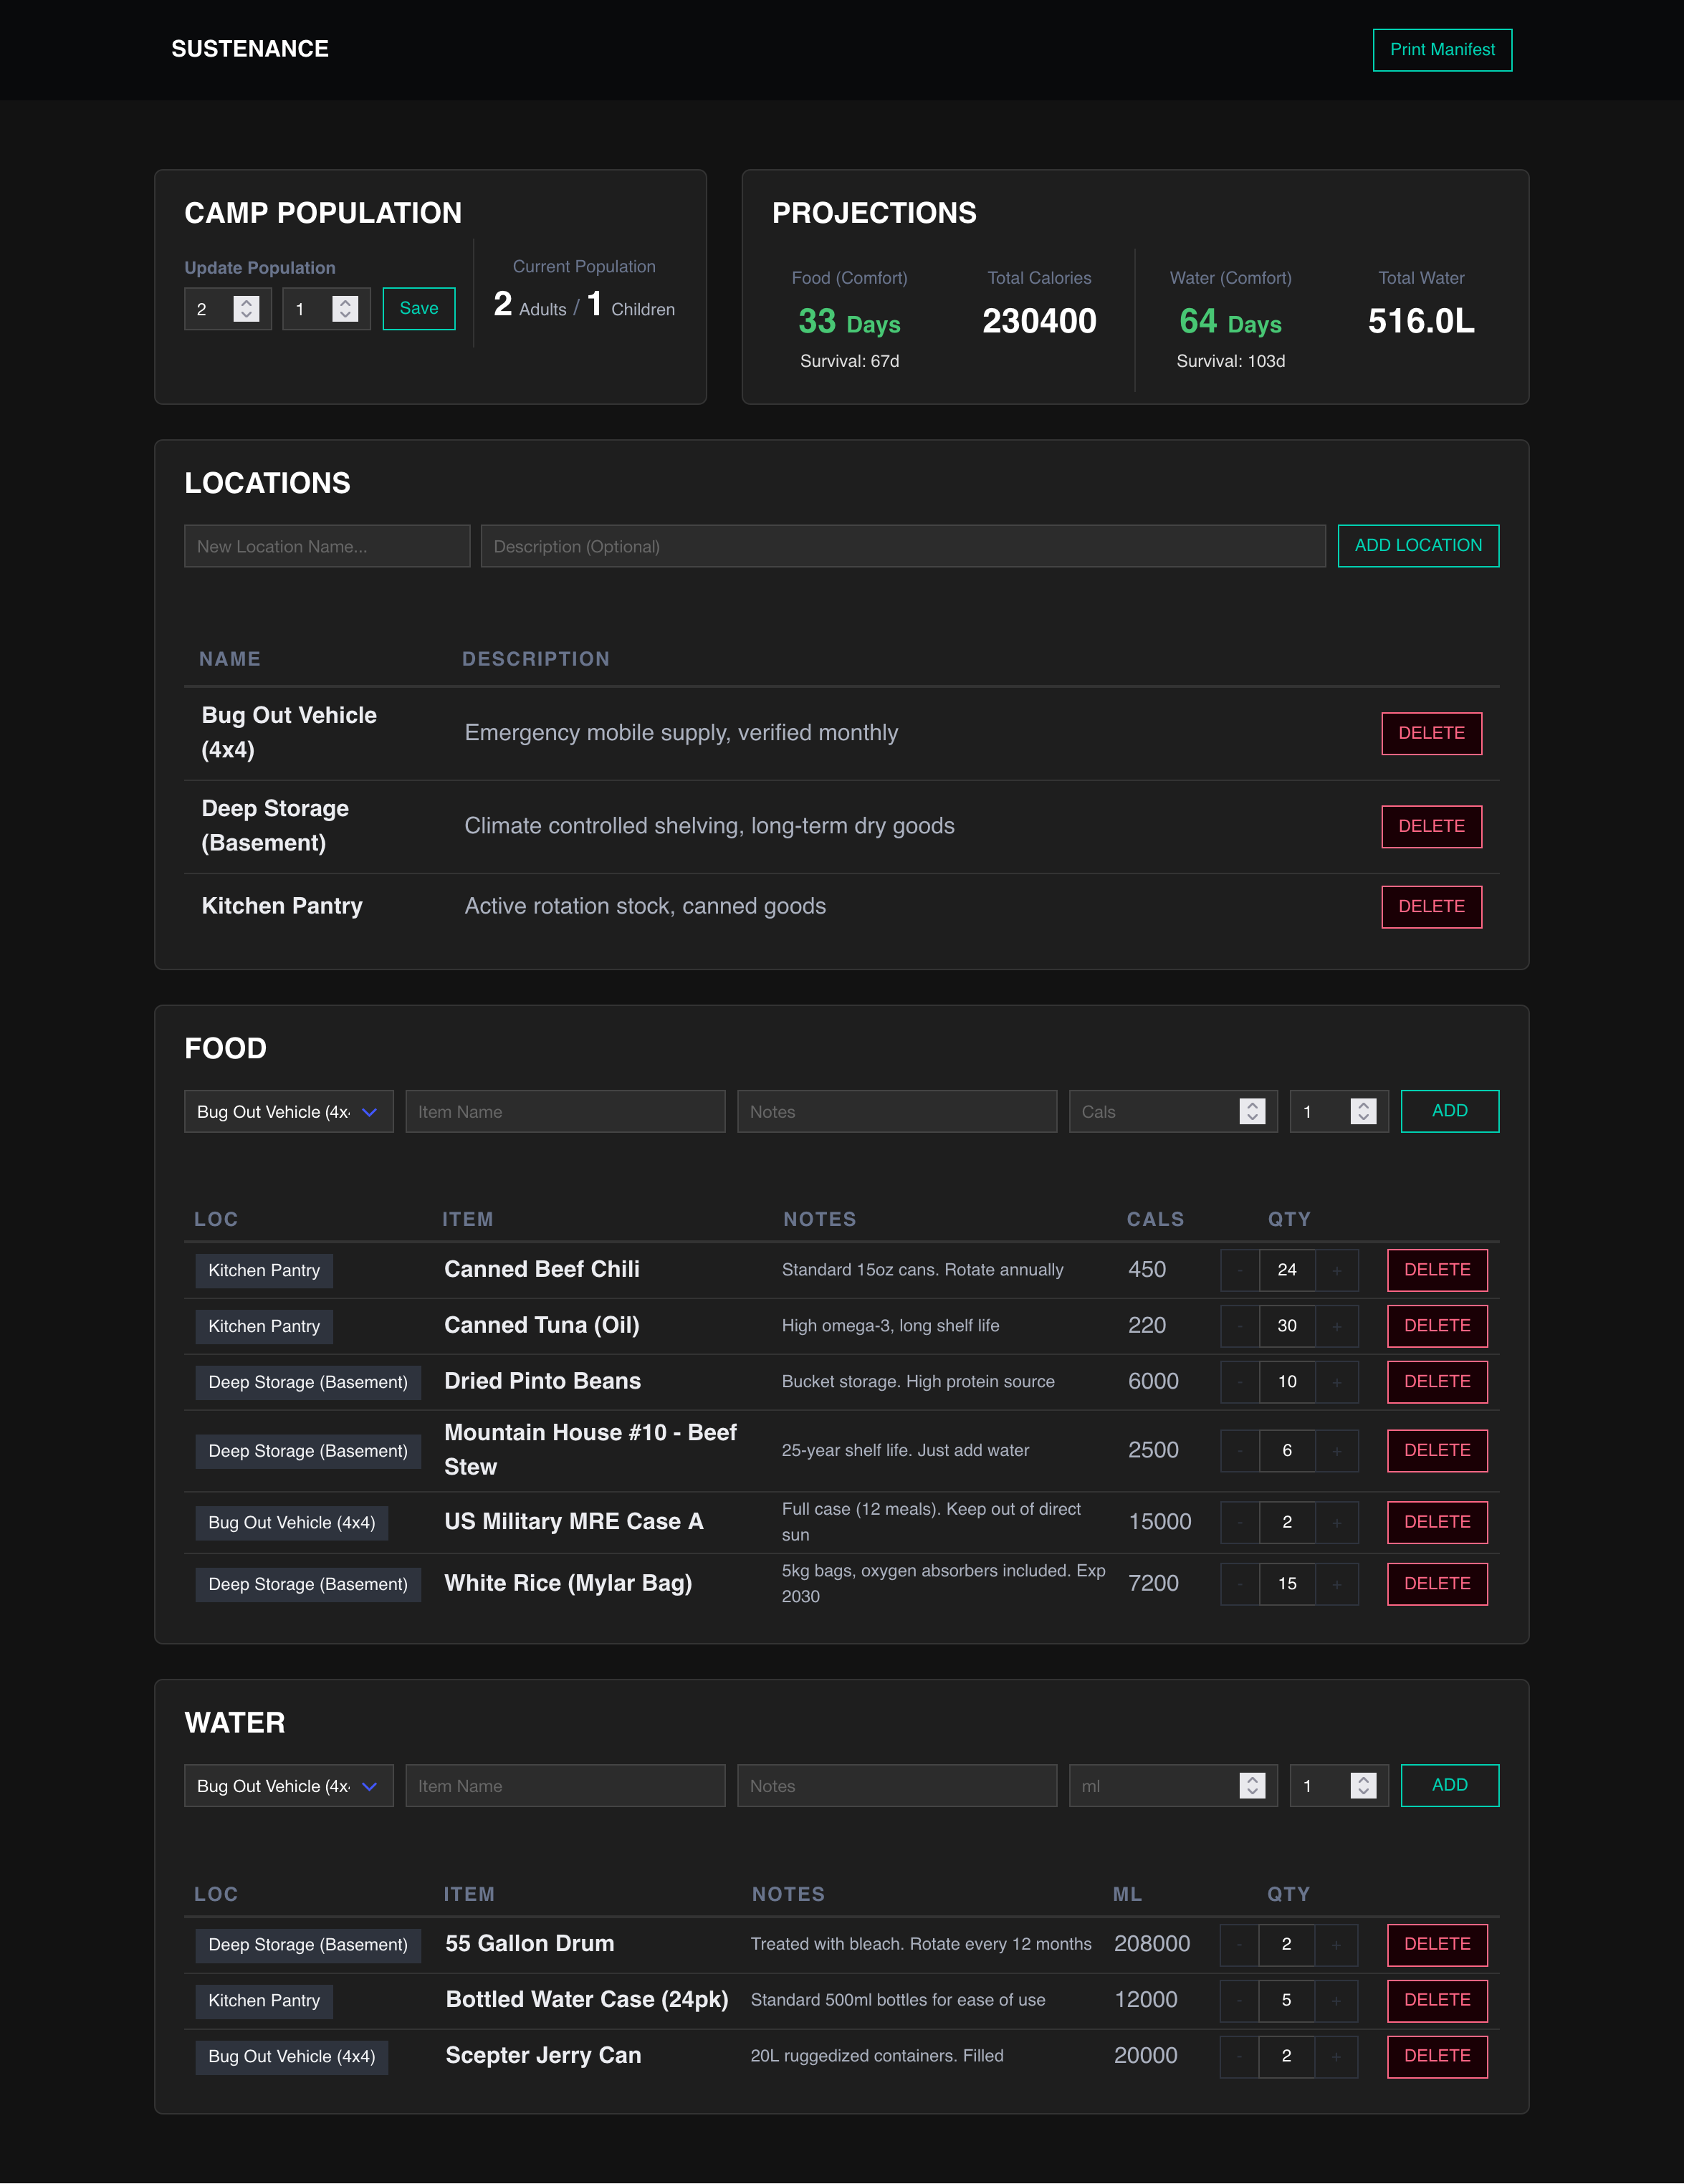Viewport: 1684px width, 2184px height.
Task: Focus the New Location Name input field
Action: [x=327, y=546]
